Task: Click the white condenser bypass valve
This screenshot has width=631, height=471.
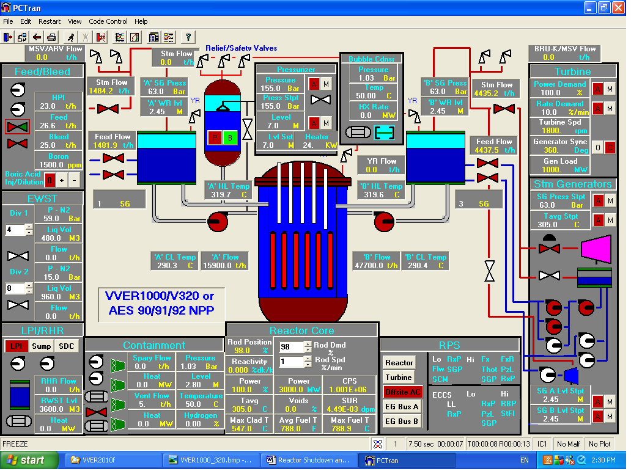Action: (x=549, y=276)
